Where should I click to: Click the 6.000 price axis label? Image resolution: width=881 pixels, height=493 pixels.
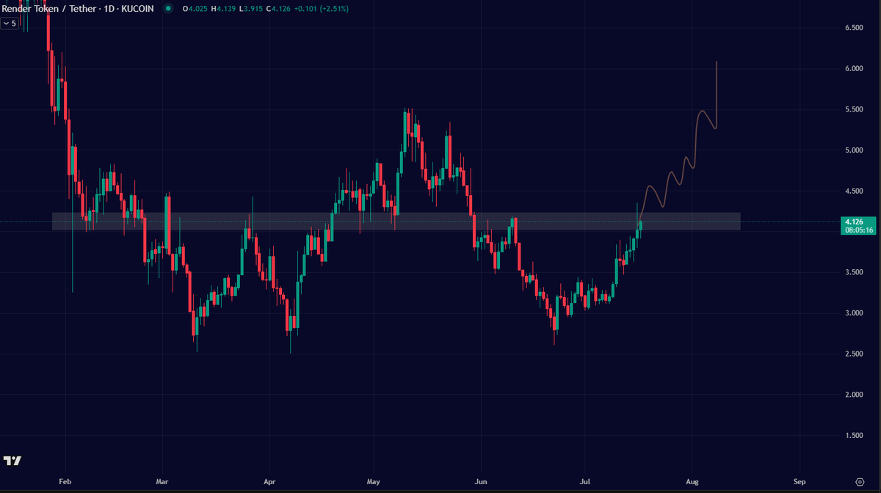(x=853, y=69)
